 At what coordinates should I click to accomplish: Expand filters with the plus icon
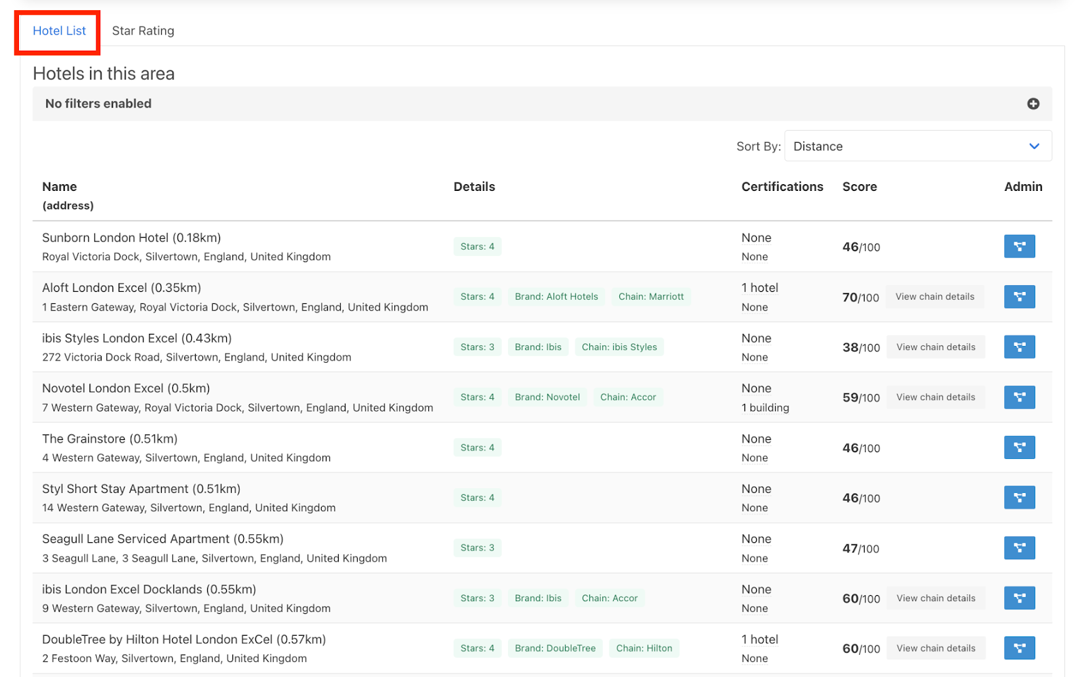coord(1033,104)
